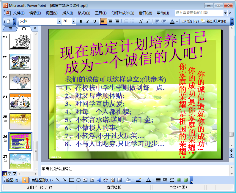Select the Line drawing tool

(x=58, y=180)
